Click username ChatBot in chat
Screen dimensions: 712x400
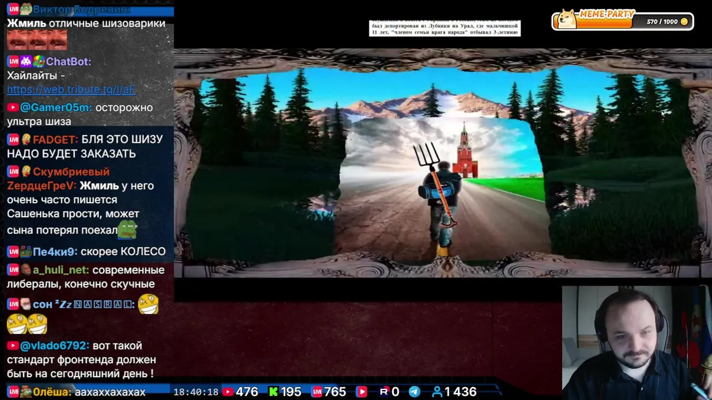pyautogui.click(x=68, y=62)
